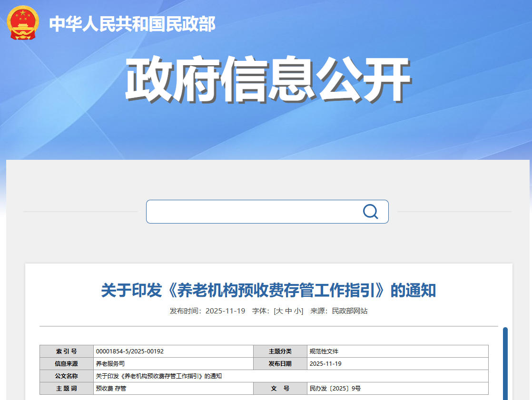Click the blue vertical scrollbar of the article
Viewport: 532px width, 400px height.
(505, 364)
